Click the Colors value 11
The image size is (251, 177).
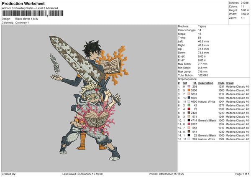[242, 7]
